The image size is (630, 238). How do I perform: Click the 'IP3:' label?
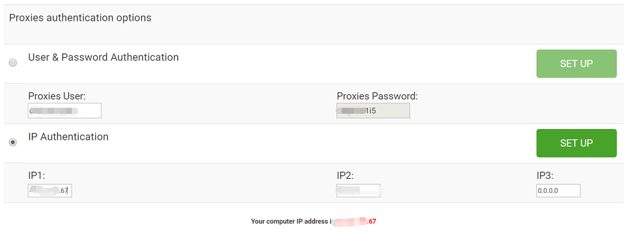pyautogui.click(x=545, y=176)
